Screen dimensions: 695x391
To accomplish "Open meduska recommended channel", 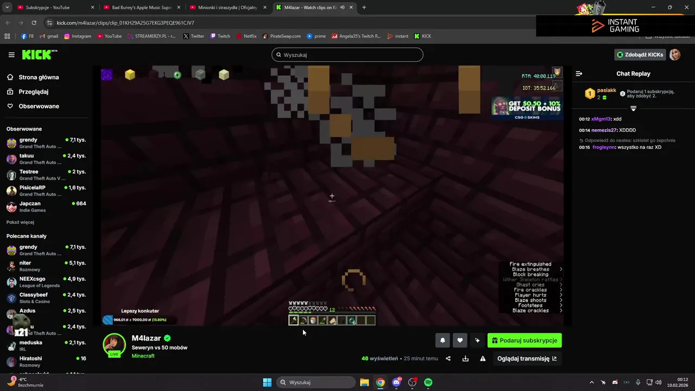I will point(46,346).
